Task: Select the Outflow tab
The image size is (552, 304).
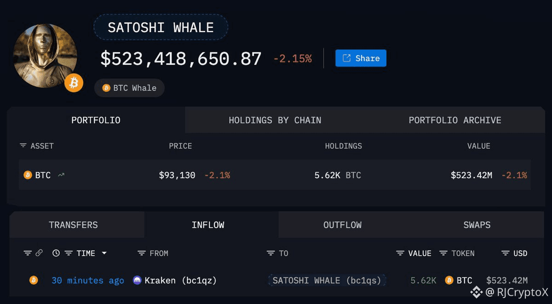Action: pos(342,225)
